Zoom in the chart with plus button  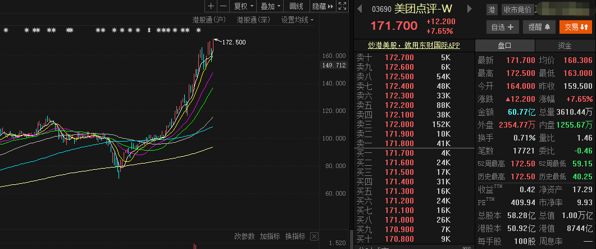point(211,6)
